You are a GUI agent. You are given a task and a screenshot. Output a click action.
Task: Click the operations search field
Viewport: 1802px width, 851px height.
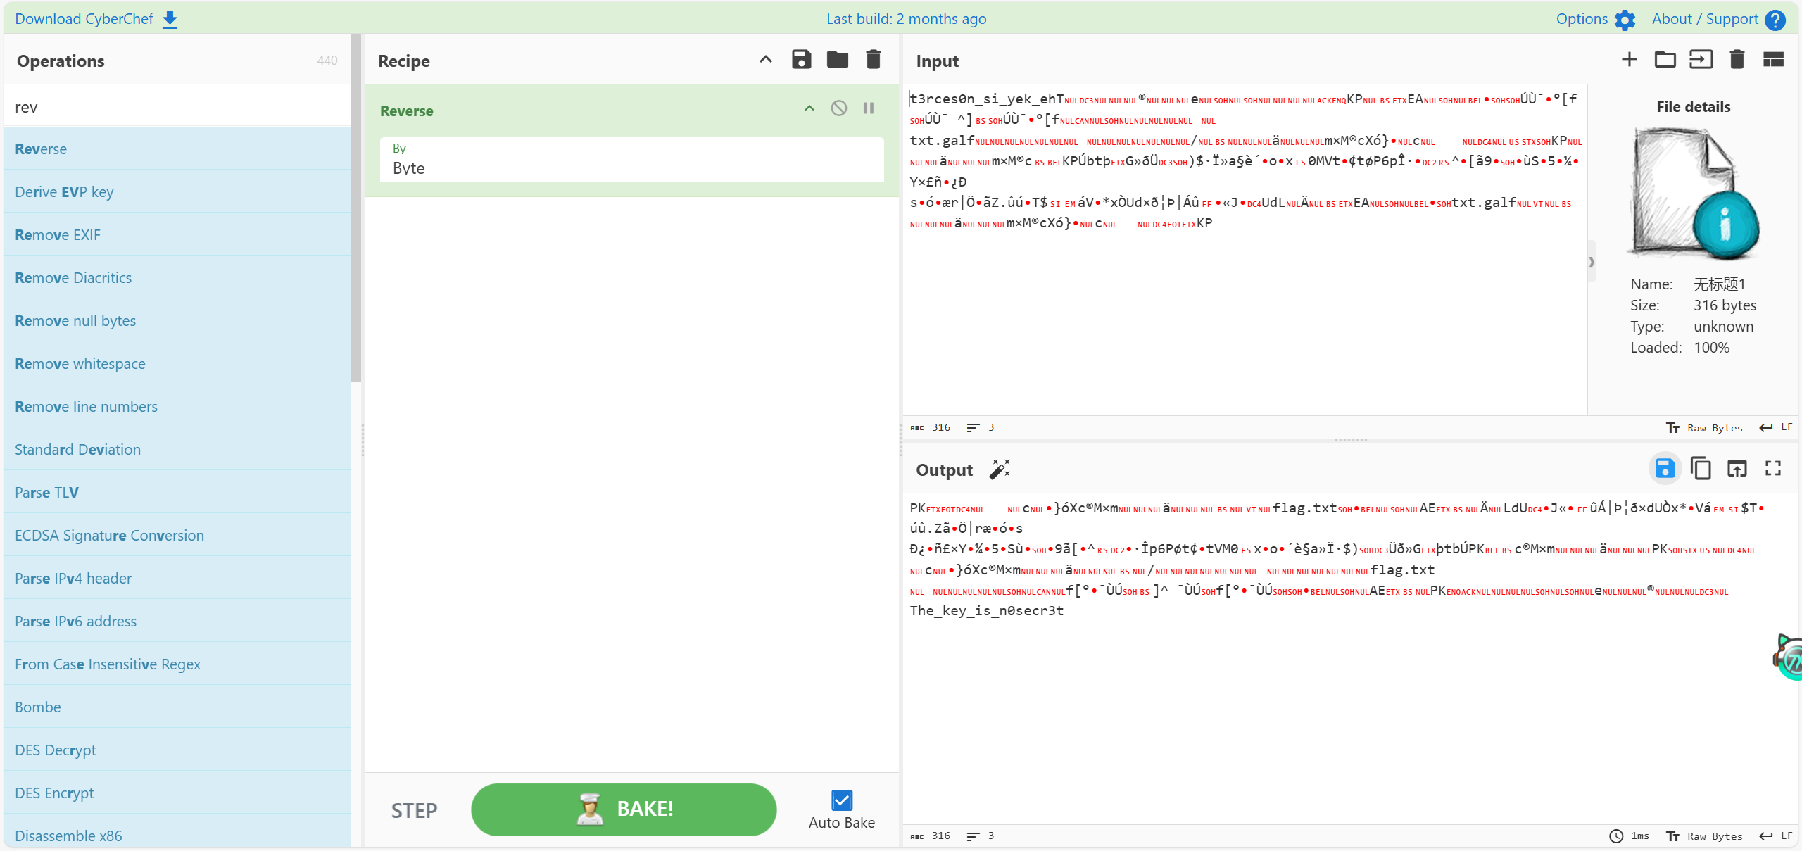pos(177,107)
